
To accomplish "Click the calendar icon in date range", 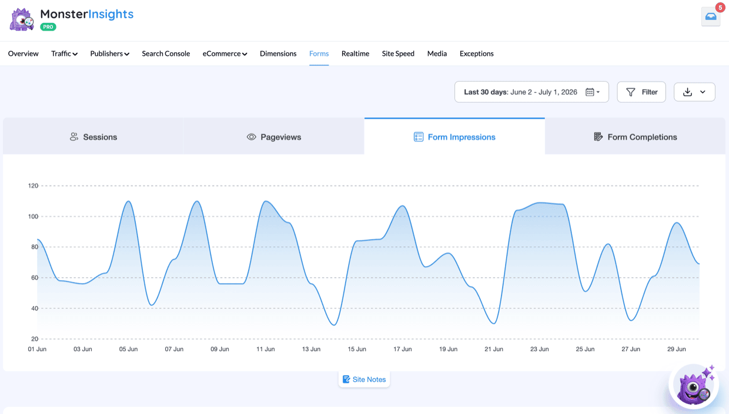I will [x=590, y=92].
